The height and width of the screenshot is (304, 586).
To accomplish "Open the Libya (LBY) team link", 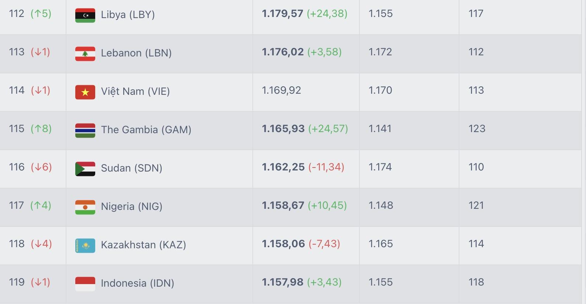I will [128, 15].
